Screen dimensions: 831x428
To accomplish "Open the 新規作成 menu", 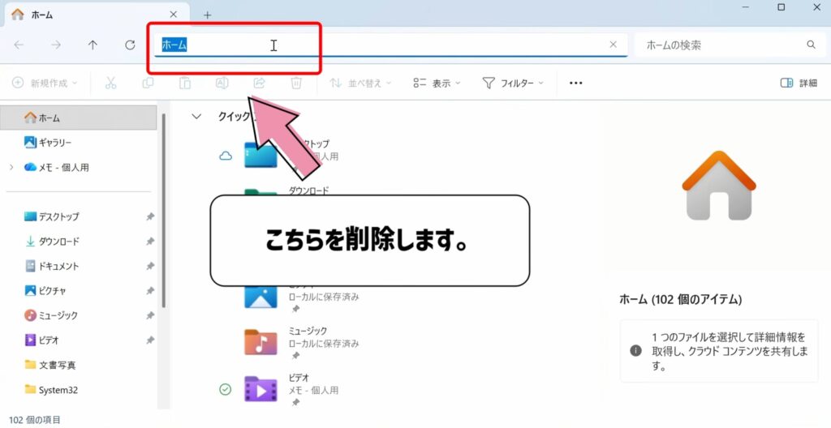I will (45, 83).
